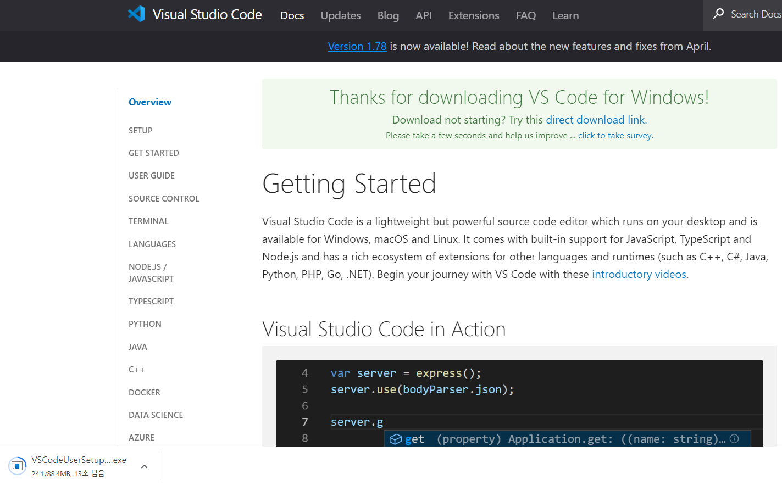This screenshot has width=782, height=485.
Task: Expand the PYTHON sidebar section
Action: [145, 324]
